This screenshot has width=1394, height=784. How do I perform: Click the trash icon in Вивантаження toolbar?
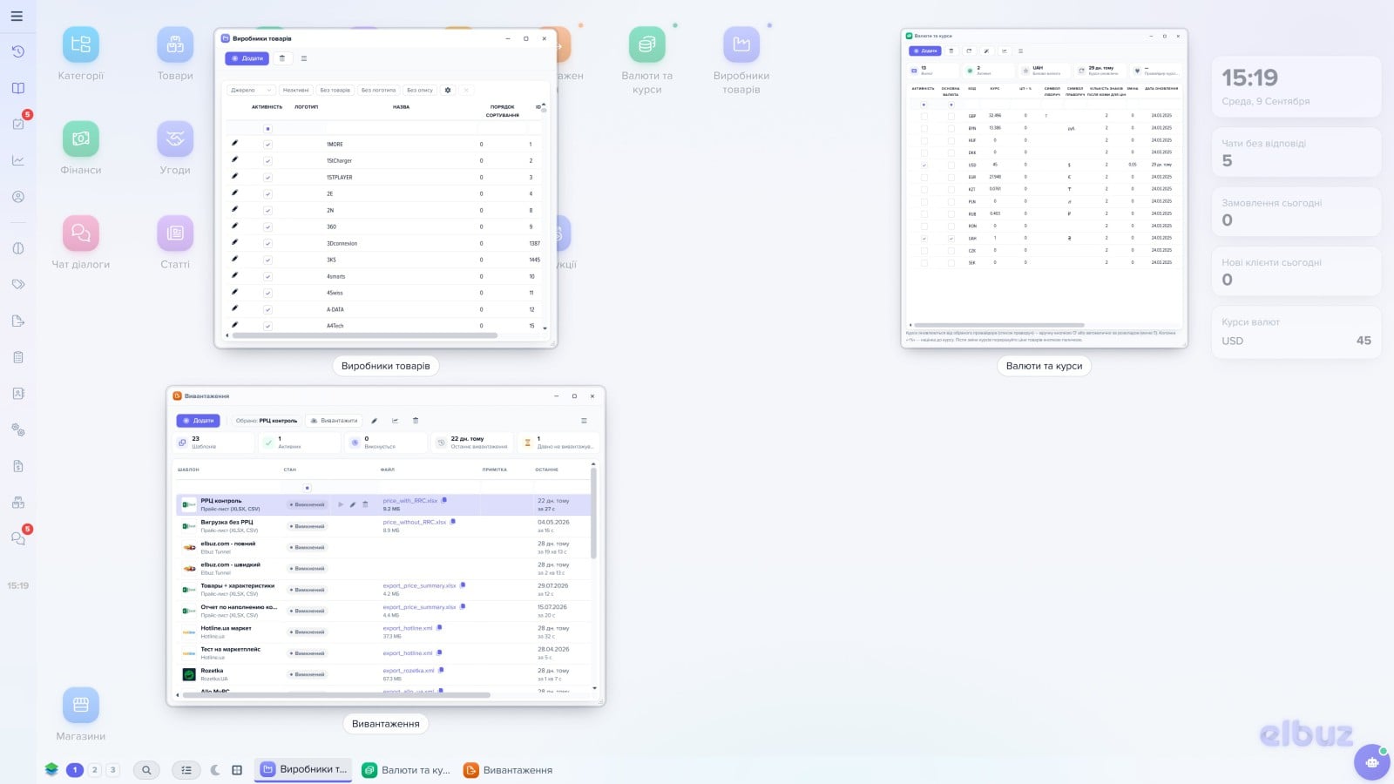[416, 421]
